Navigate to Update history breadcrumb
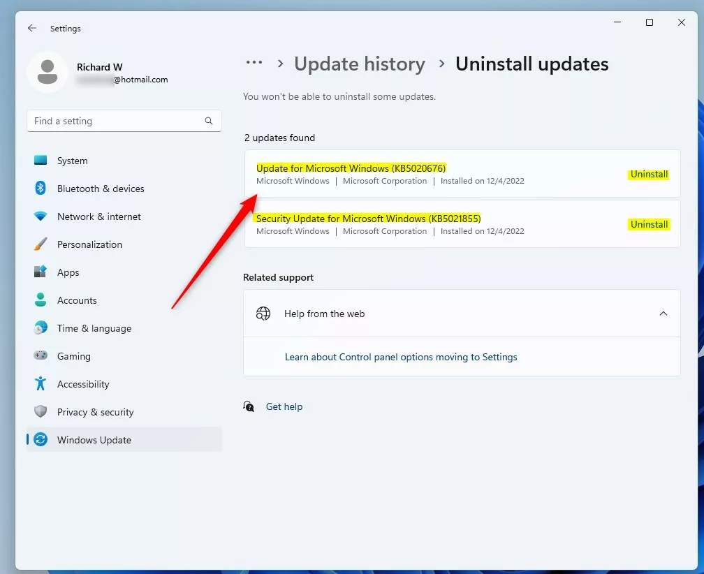 360,64
